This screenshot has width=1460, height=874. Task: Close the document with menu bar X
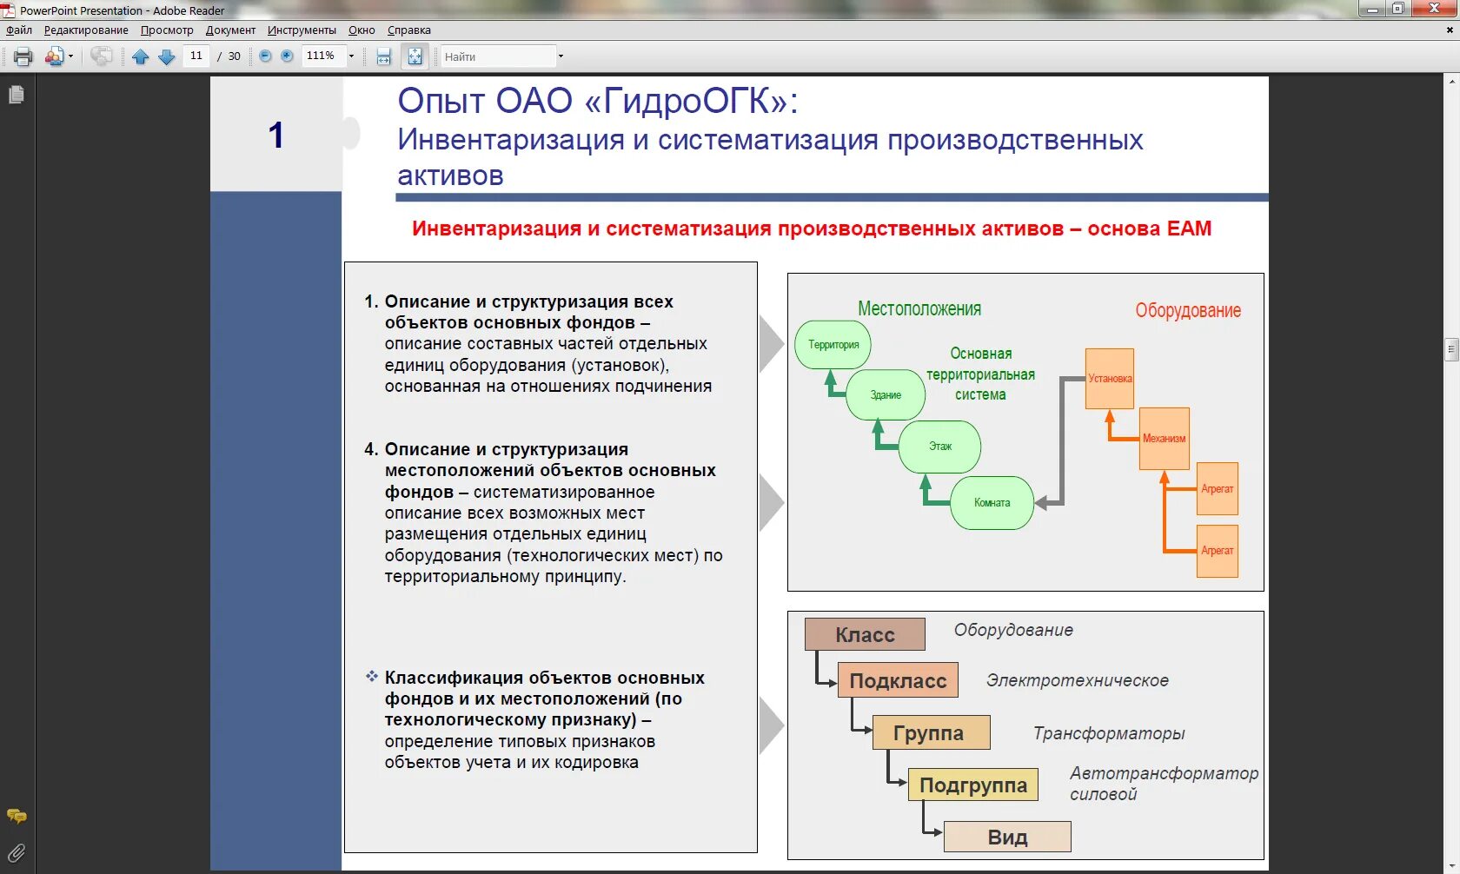click(1450, 30)
